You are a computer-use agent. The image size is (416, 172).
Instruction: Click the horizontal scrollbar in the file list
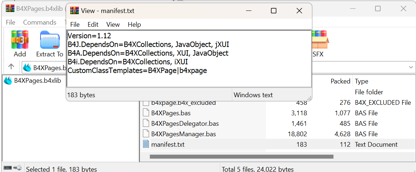(241, 156)
